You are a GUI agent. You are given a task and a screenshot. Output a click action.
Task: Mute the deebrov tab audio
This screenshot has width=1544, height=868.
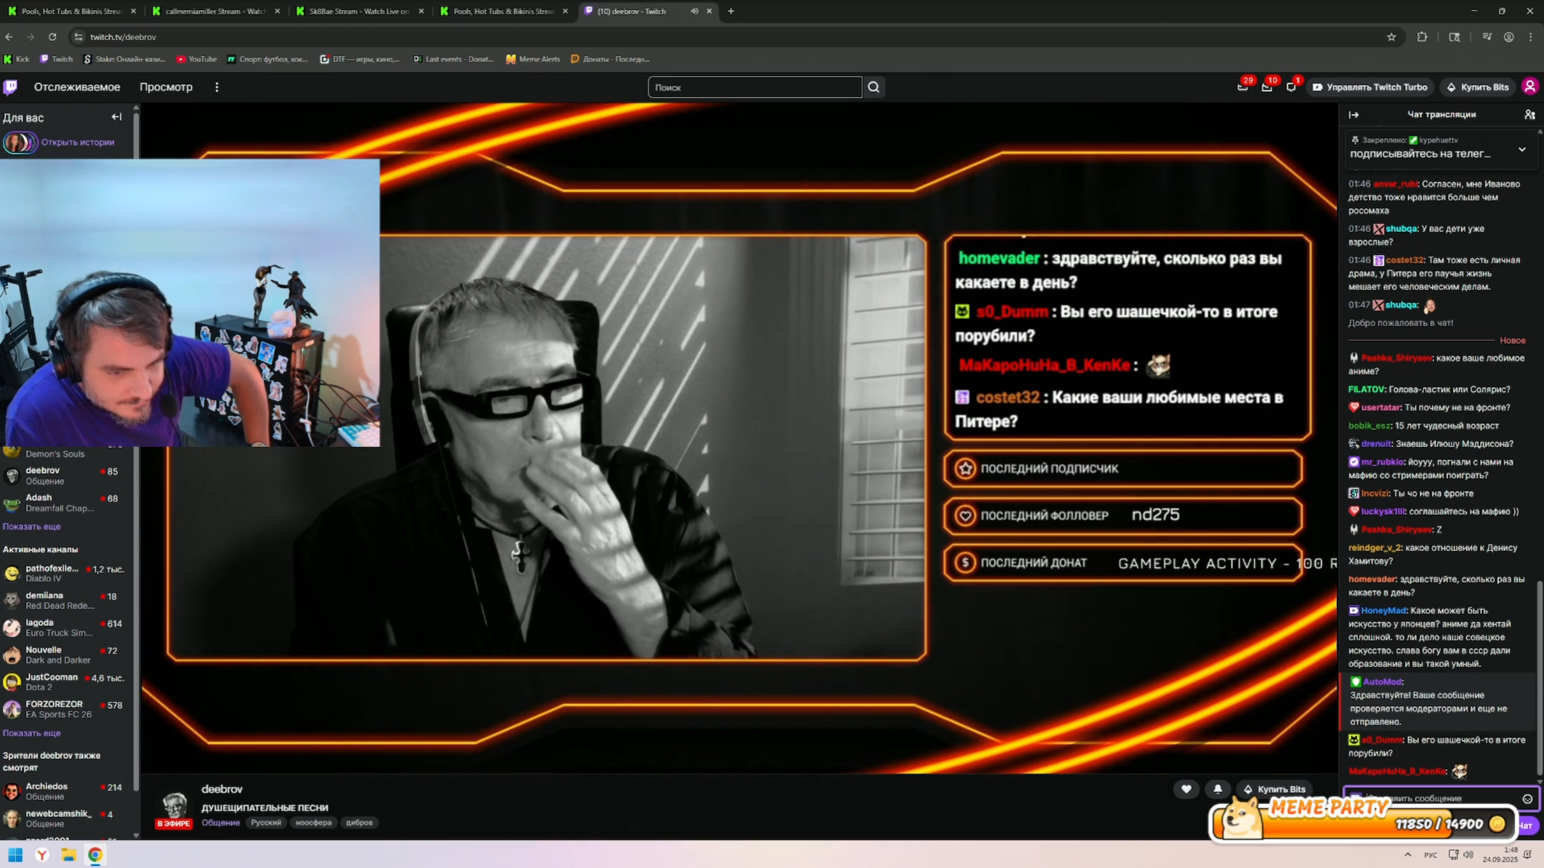694,12
